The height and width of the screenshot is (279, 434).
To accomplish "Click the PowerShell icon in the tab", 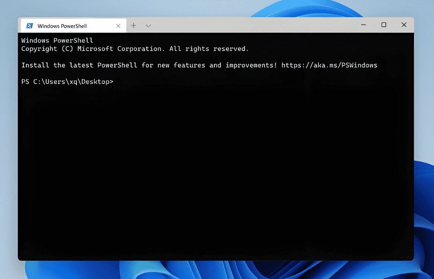I will point(30,26).
